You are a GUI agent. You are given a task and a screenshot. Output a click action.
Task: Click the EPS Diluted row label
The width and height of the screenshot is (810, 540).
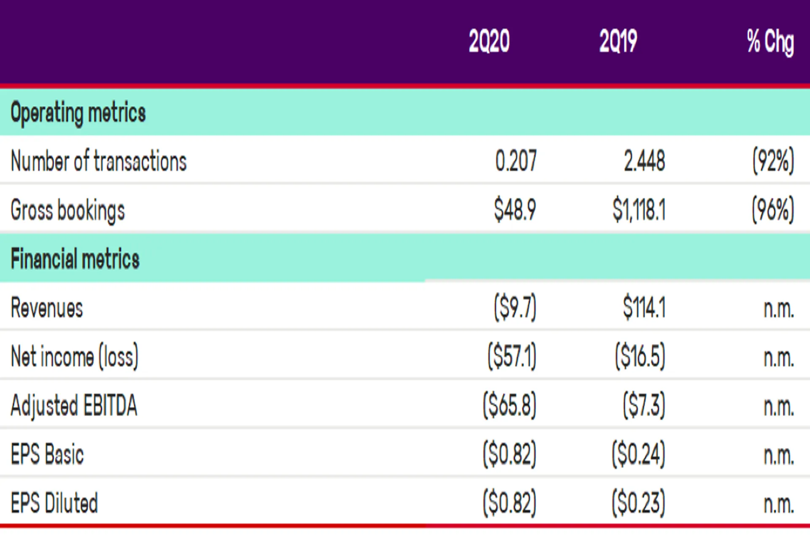[54, 503]
